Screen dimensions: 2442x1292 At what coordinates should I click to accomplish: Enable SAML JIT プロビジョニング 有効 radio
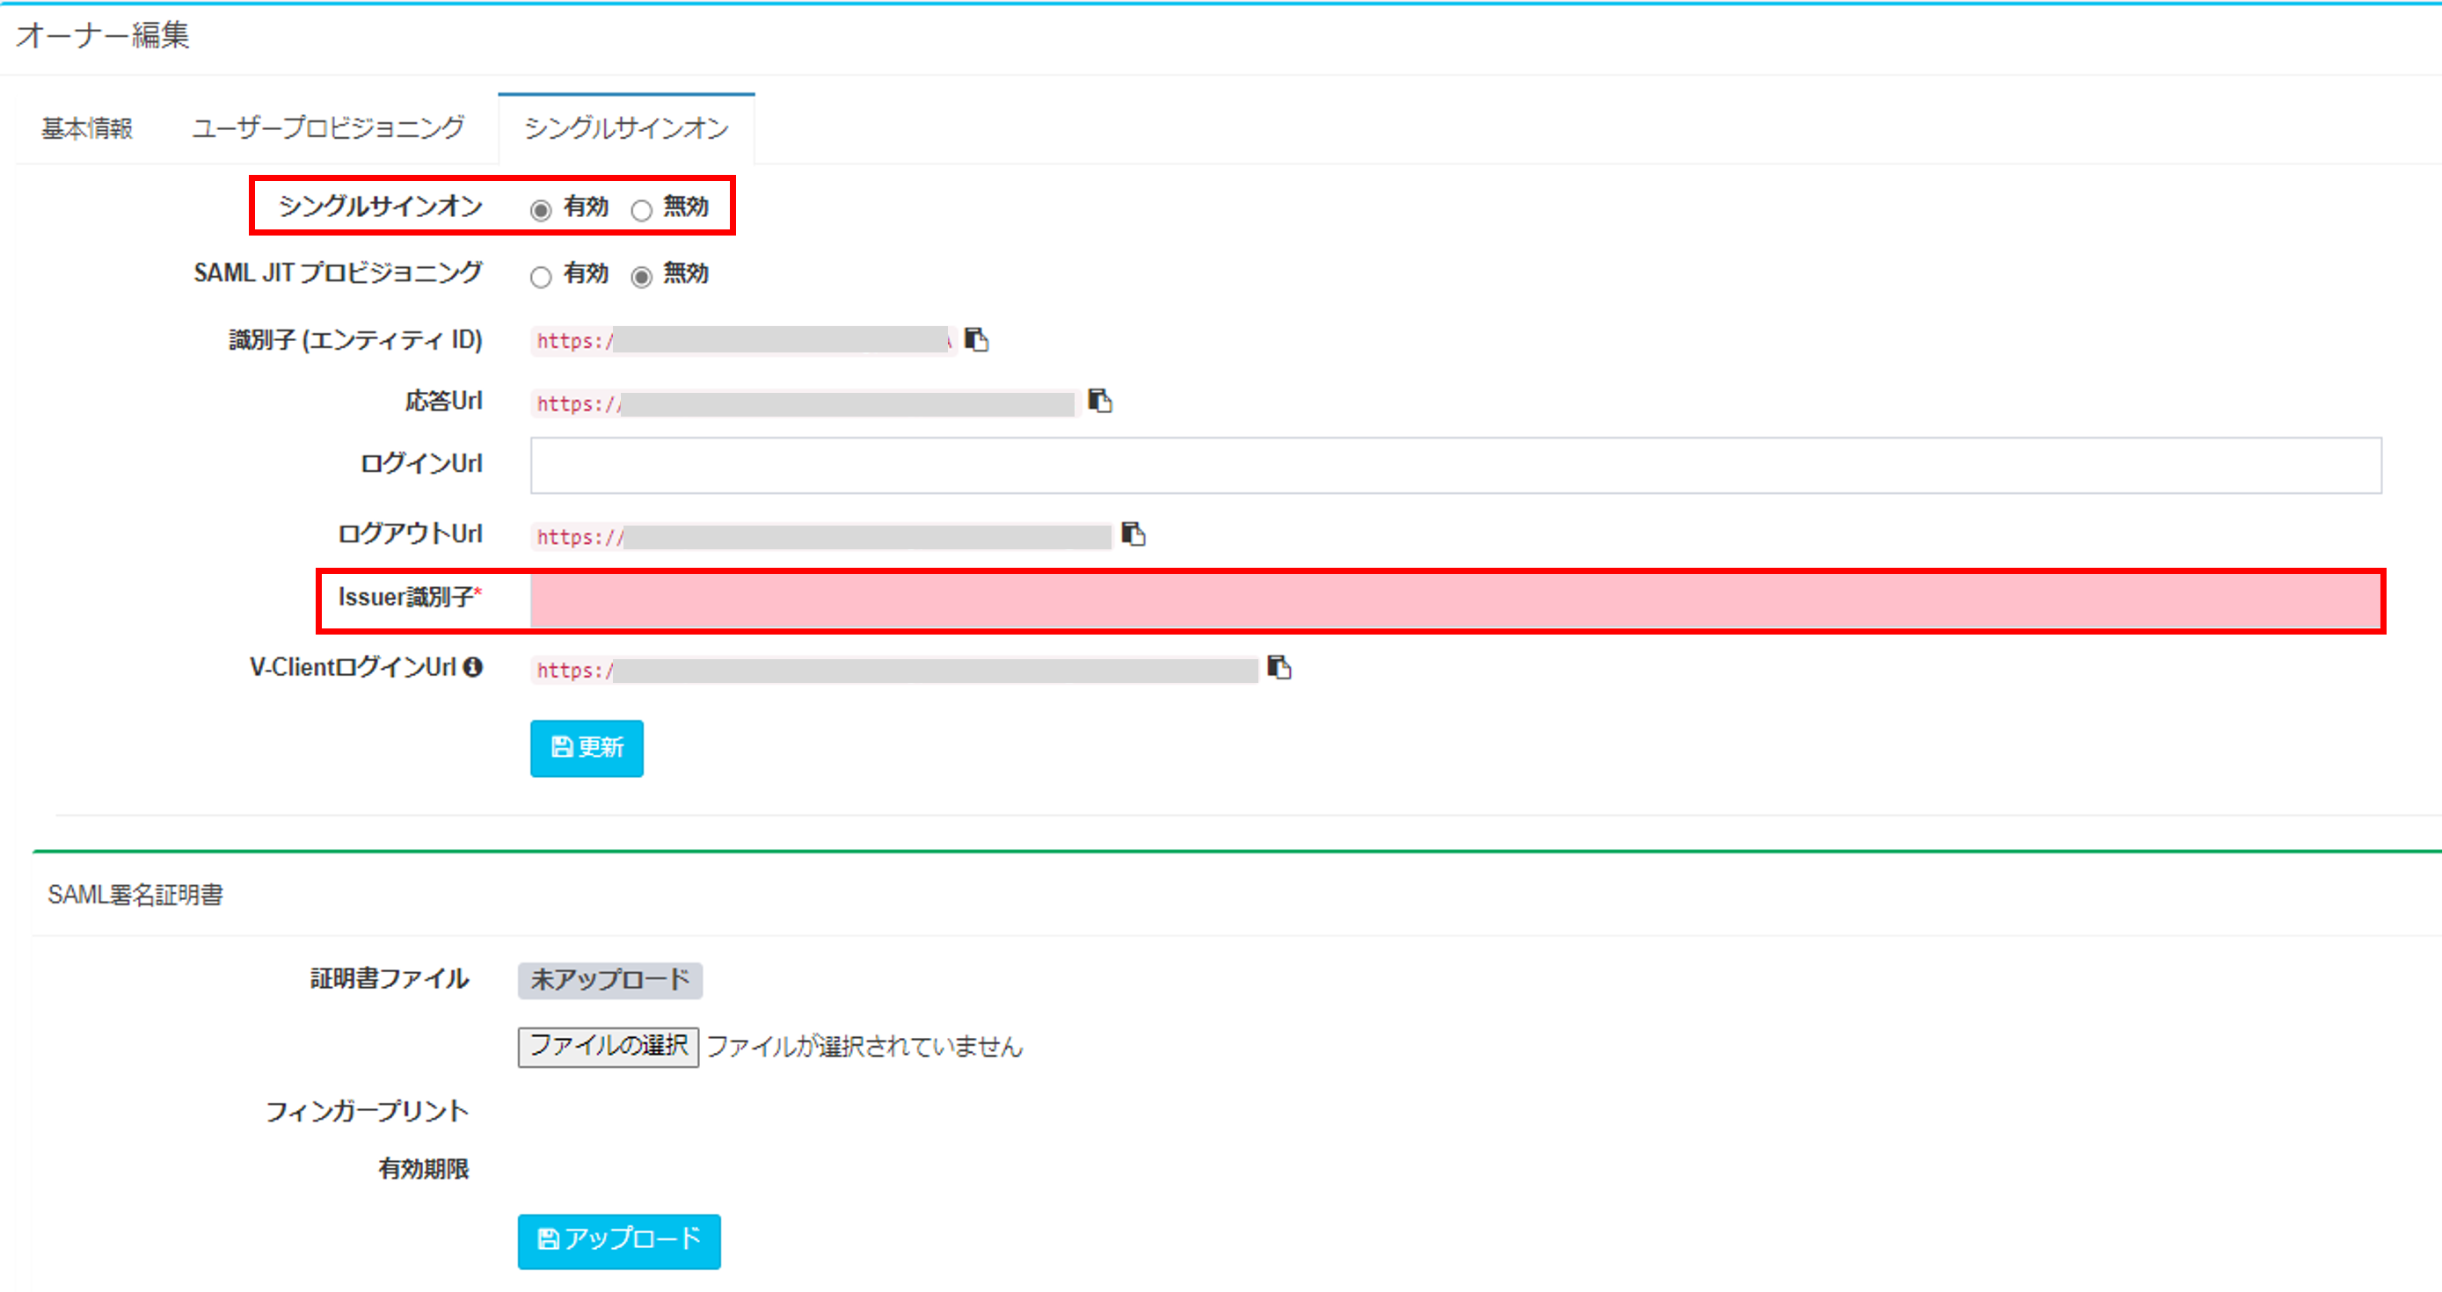[x=540, y=277]
